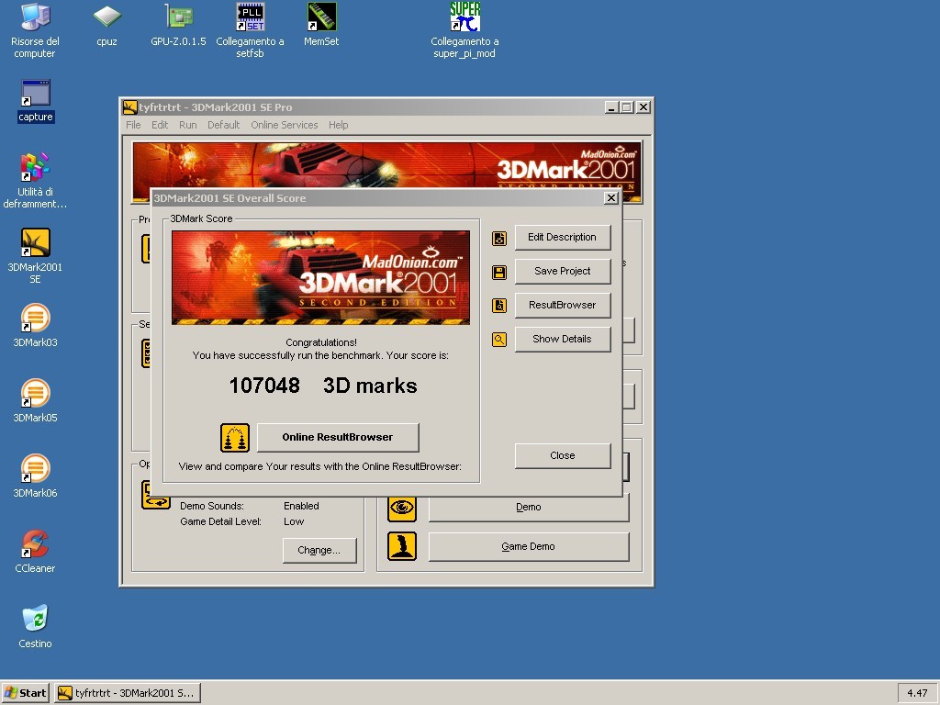Click the Demo eye icon
The image size is (940, 705).
(x=402, y=508)
